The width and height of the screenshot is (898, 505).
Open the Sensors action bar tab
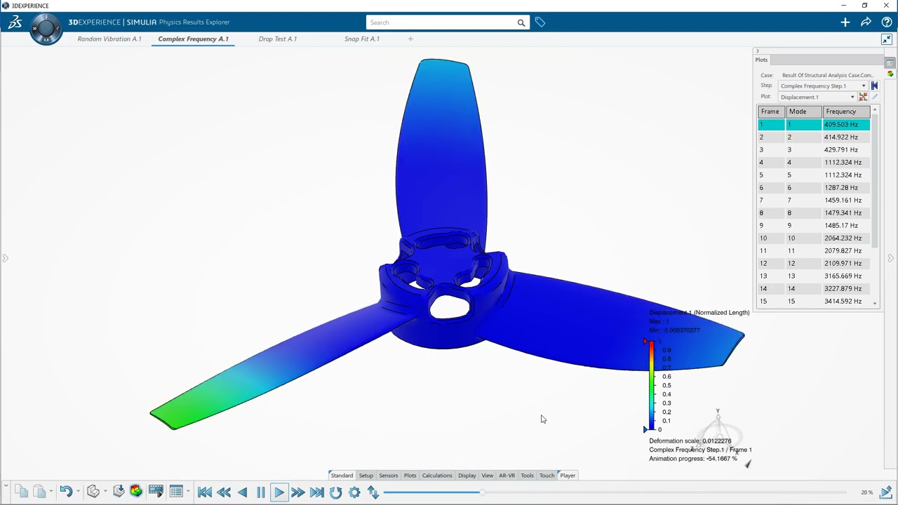389,476
